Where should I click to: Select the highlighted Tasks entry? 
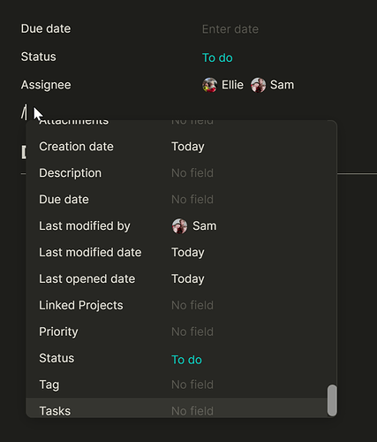click(181, 408)
